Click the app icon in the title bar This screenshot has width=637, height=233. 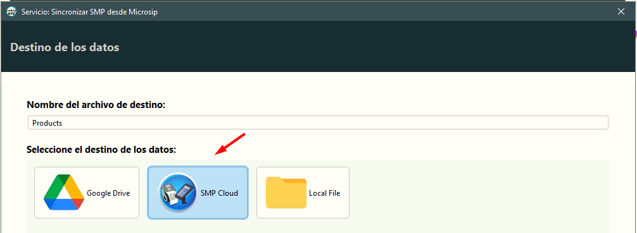tap(12, 12)
